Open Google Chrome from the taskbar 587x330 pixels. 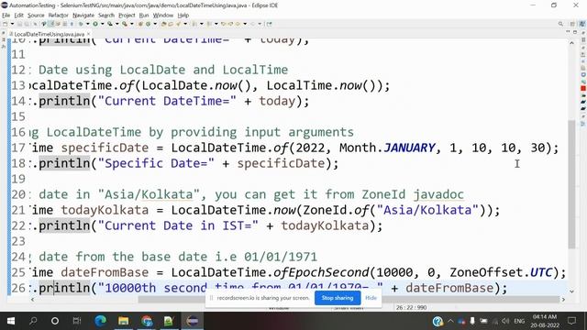click(x=147, y=321)
